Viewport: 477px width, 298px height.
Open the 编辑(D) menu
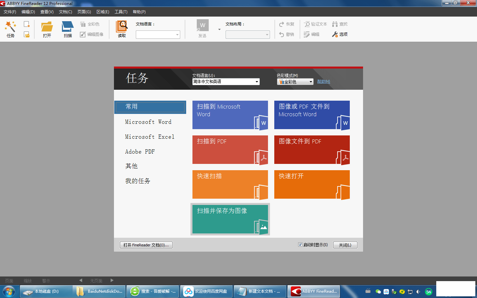click(x=28, y=12)
